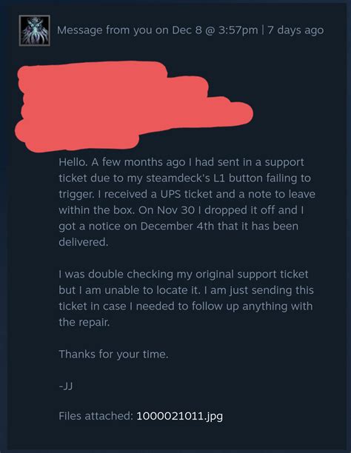Click the "Files attached:" label
The image size is (351, 453).
[x=96, y=416]
